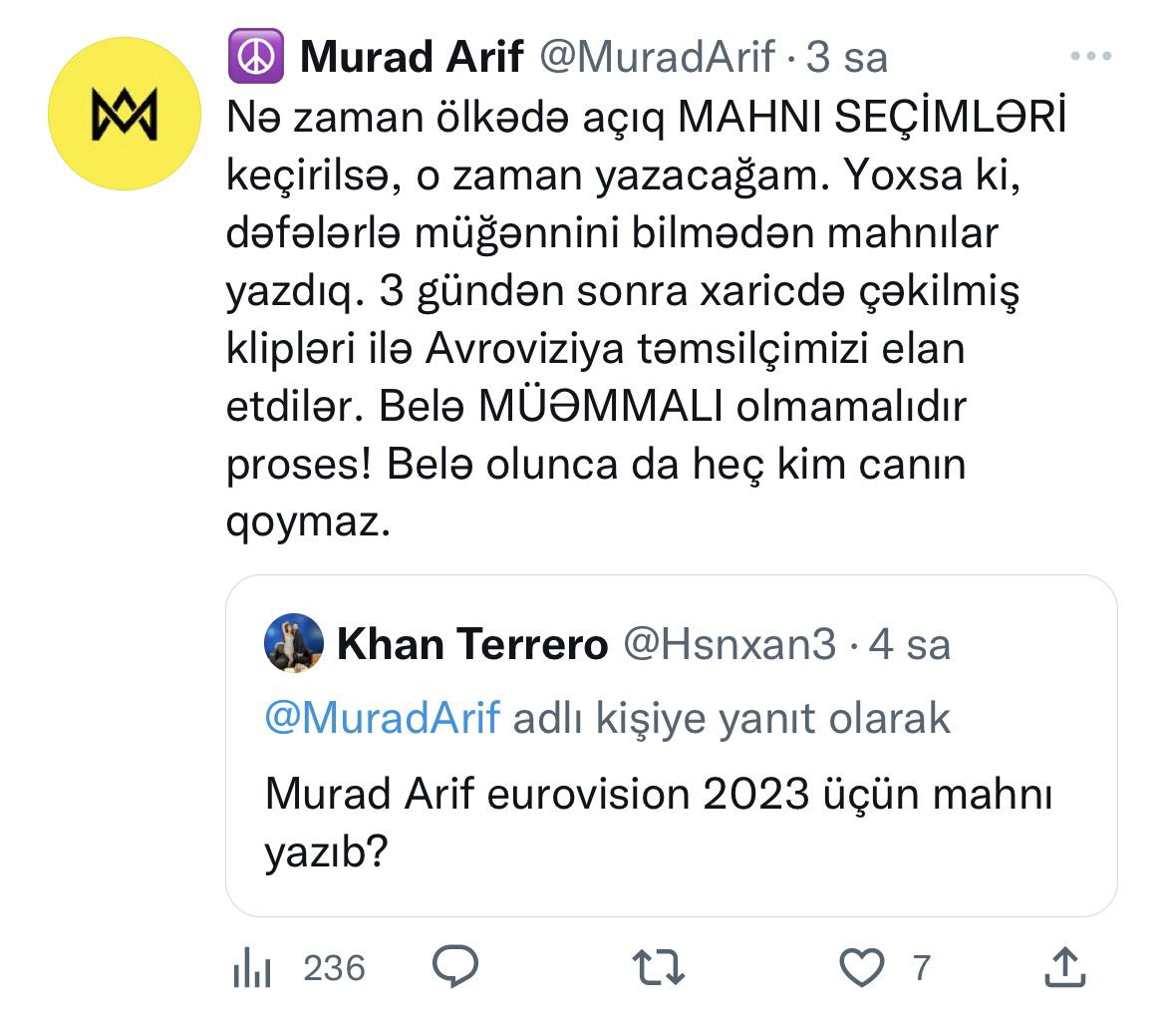Click the 236 views count
The image size is (1166, 1023).
point(334,967)
